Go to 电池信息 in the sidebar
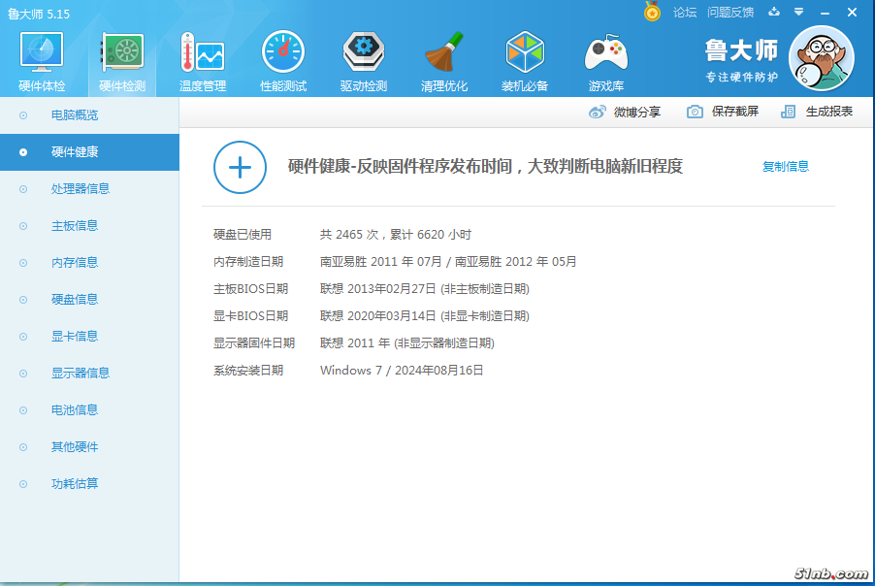Screen dimensions: 875x586 (x=75, y=410)
